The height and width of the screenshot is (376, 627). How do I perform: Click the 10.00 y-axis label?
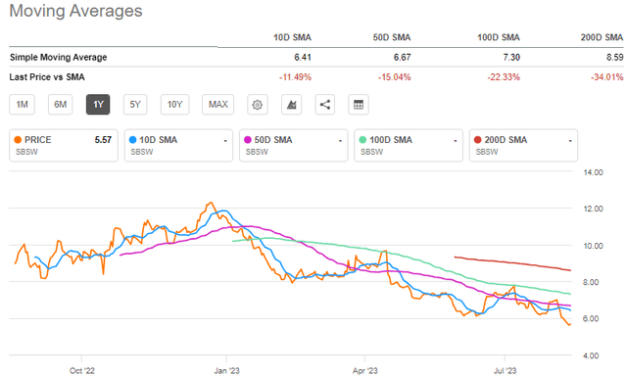coord(593,246)
